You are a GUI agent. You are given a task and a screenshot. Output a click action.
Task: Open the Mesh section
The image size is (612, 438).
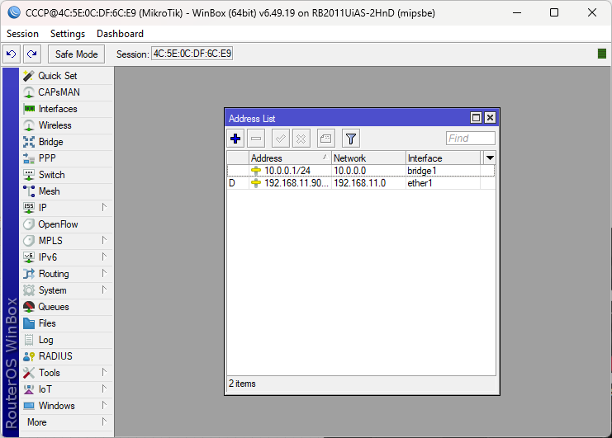click(x=66, y=191)
